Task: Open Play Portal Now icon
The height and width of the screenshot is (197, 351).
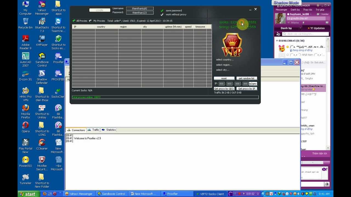Action: (x=26, y=146)
